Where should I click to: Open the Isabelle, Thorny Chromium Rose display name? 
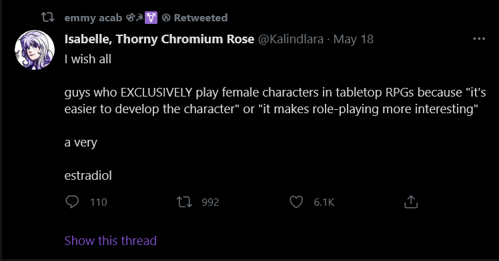pyautogui.click(x=159, y=39)
